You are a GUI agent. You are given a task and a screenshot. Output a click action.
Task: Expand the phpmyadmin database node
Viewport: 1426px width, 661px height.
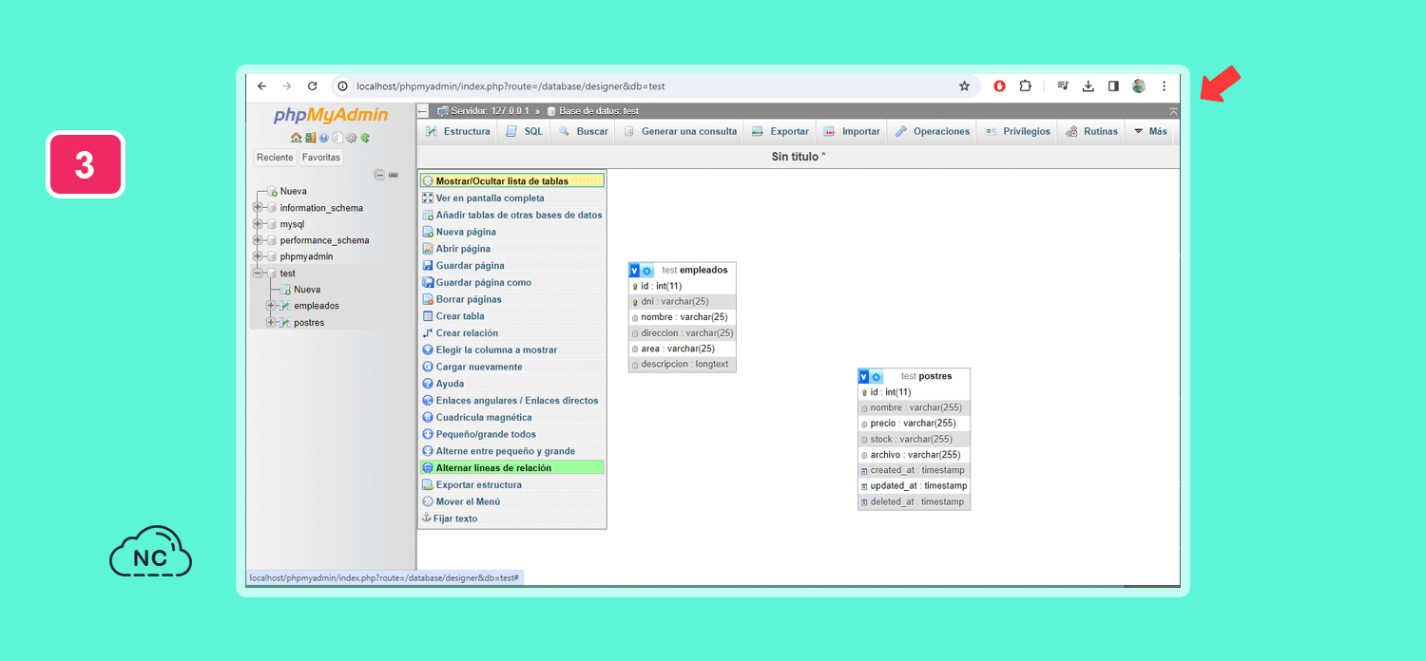[258, 256]
